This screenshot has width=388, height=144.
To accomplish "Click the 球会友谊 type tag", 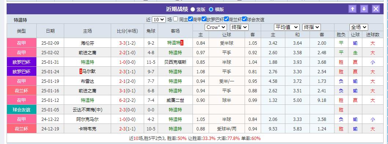I will (22, 110).
